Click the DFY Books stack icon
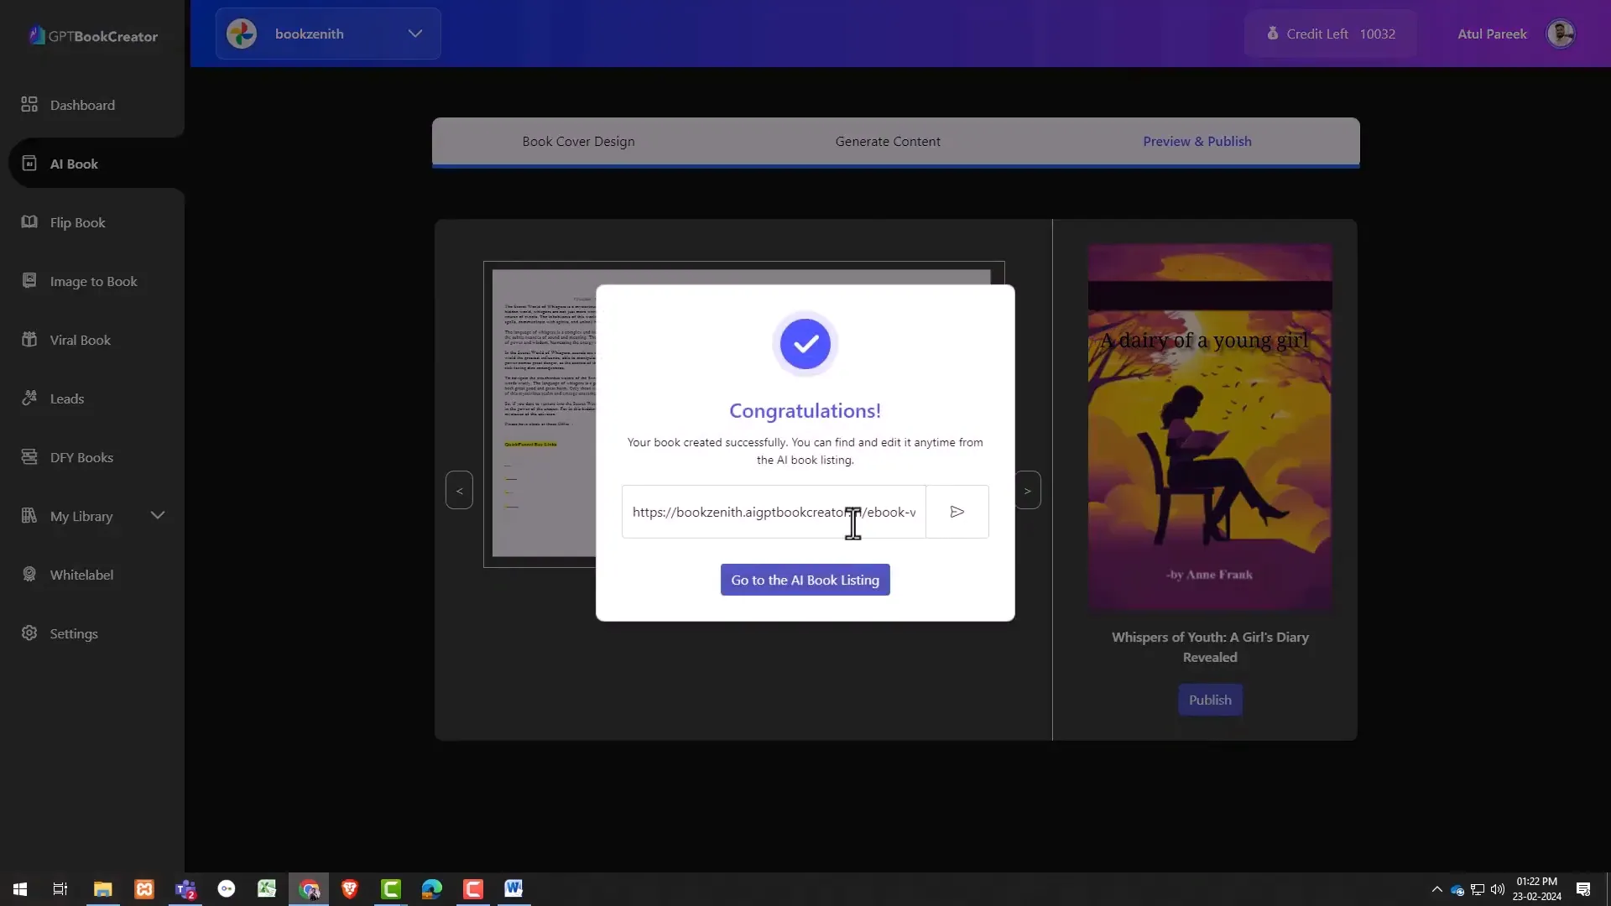This screenshot has width=1611, height=906. (x=29, y=456)
